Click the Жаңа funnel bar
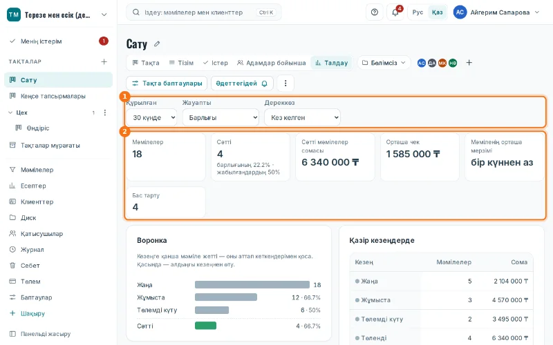Screen dimensions: 553x345 [x=252, y=285]
